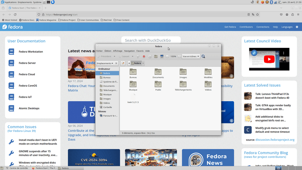Open Fedora Magazine bookmark
Viewport: 302px width, 170px height.
coord(46,20)
